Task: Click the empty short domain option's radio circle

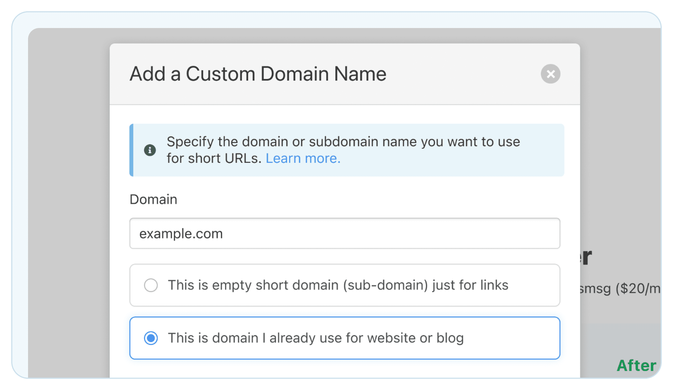Action: coord(151,285)
